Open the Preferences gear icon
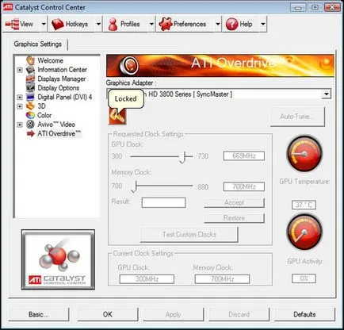The image size is (344, 330). [x=166, y=24]
